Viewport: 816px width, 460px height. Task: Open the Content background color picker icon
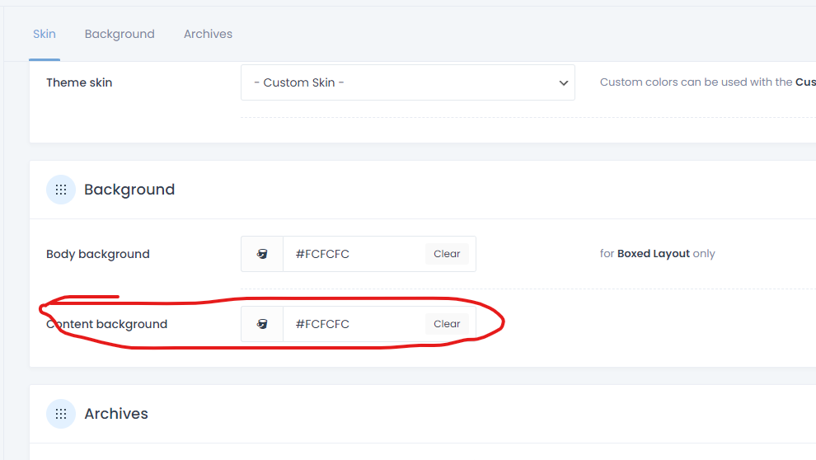pyautogui.click(x=262, y=324)
